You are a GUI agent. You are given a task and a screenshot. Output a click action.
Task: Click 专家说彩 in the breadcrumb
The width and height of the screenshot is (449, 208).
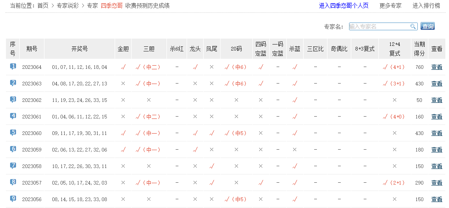(x=67, y=6)
